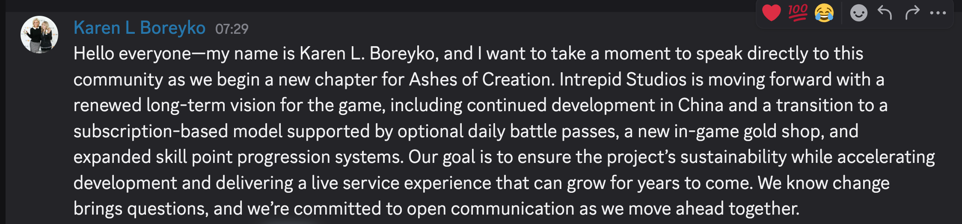Viewport: 962px width, 224px height.
Task: Open Karen L Boreyko's avatar profile picture
Action: click(39, 35)
